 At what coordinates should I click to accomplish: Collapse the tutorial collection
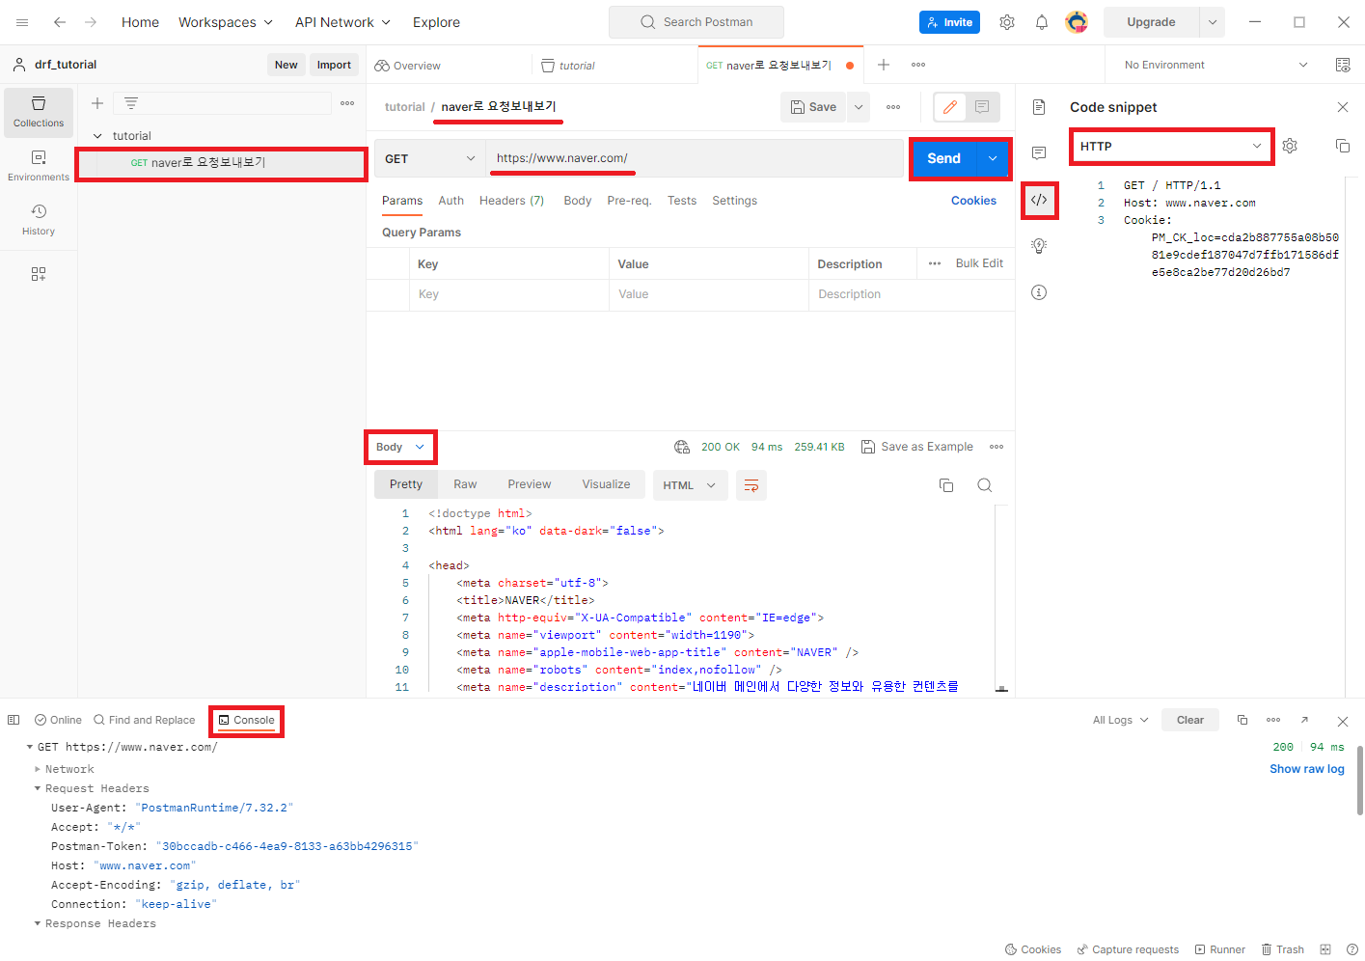point(97,136)
